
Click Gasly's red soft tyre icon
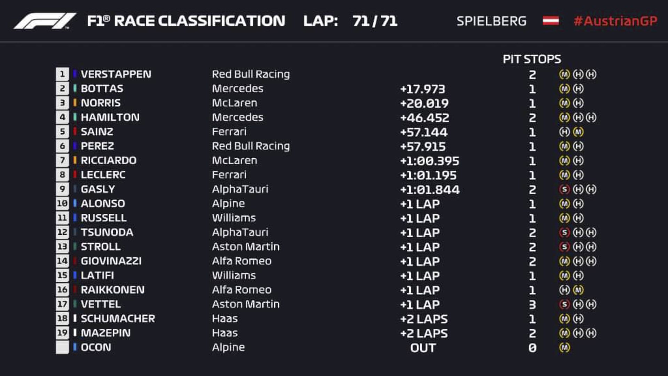coord(564,189)
